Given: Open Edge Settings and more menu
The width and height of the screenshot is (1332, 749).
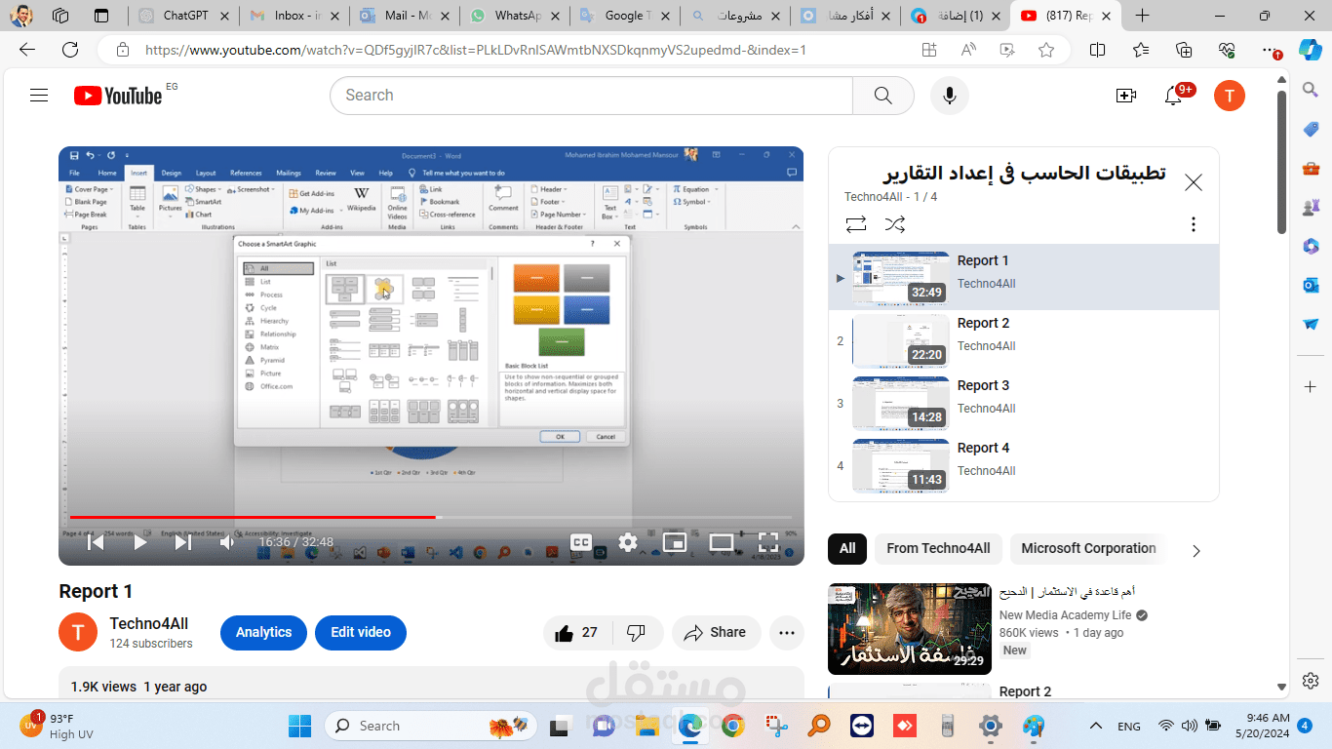Looking at the screenshot, I should (1269, 50).
